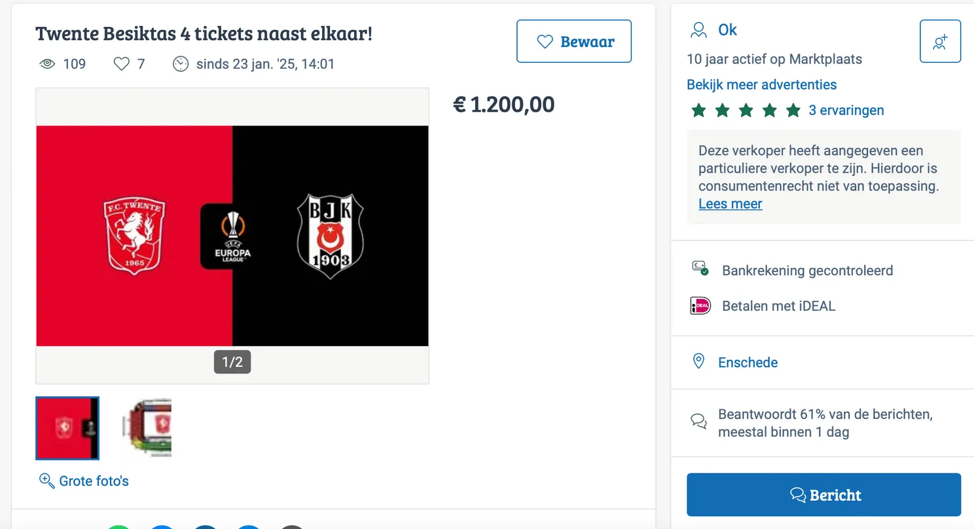Click the add-seller profile icon near Ok
Image resolution: width=974 pixels, height=529 pixels.
click(x=940, y=41)
